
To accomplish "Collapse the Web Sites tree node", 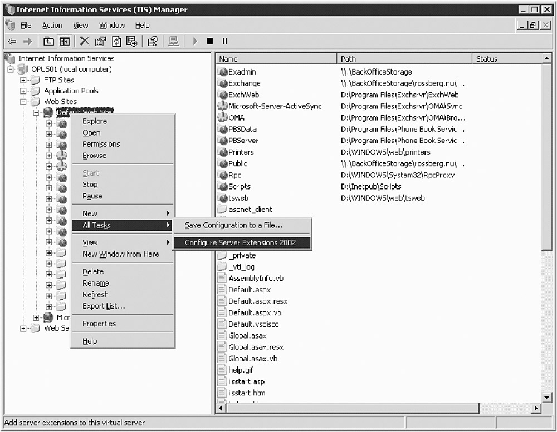I will click(23, 102).
